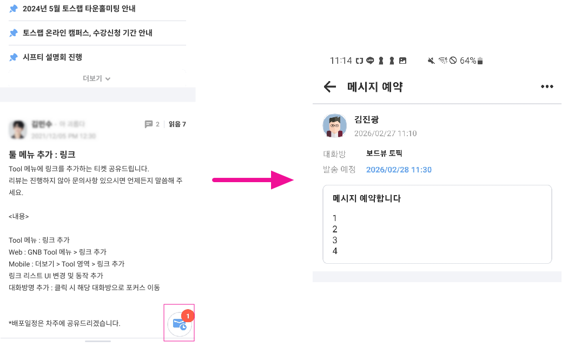The image size is (568, 347).
Task: Open pinned notice 토스랩 온라인 캠퍼스, 수강신청 기간 안내
Action: [x=87, y=33]
